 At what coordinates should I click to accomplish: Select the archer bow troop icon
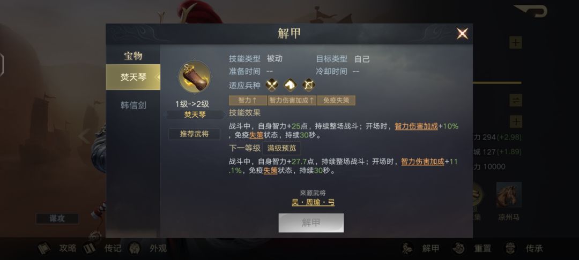[x=309, y=85]
